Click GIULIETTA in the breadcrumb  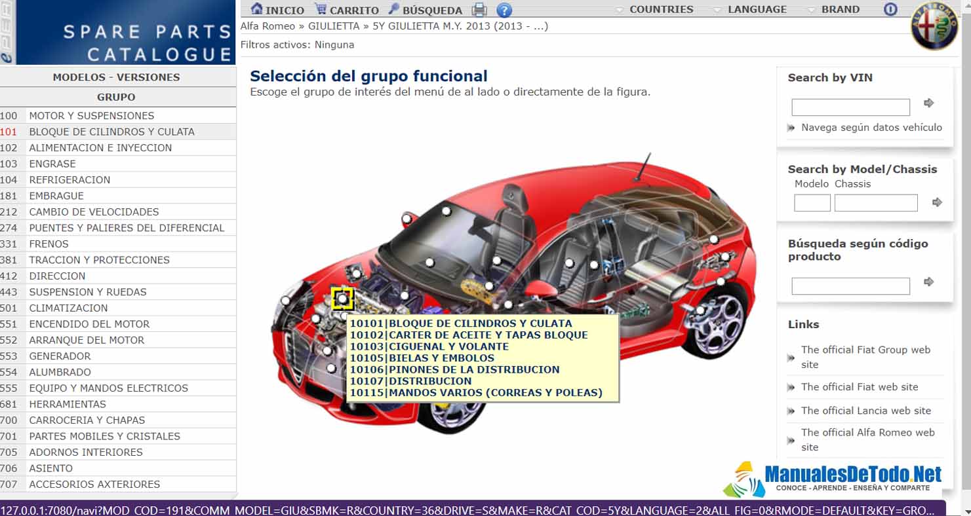[334, 26]
